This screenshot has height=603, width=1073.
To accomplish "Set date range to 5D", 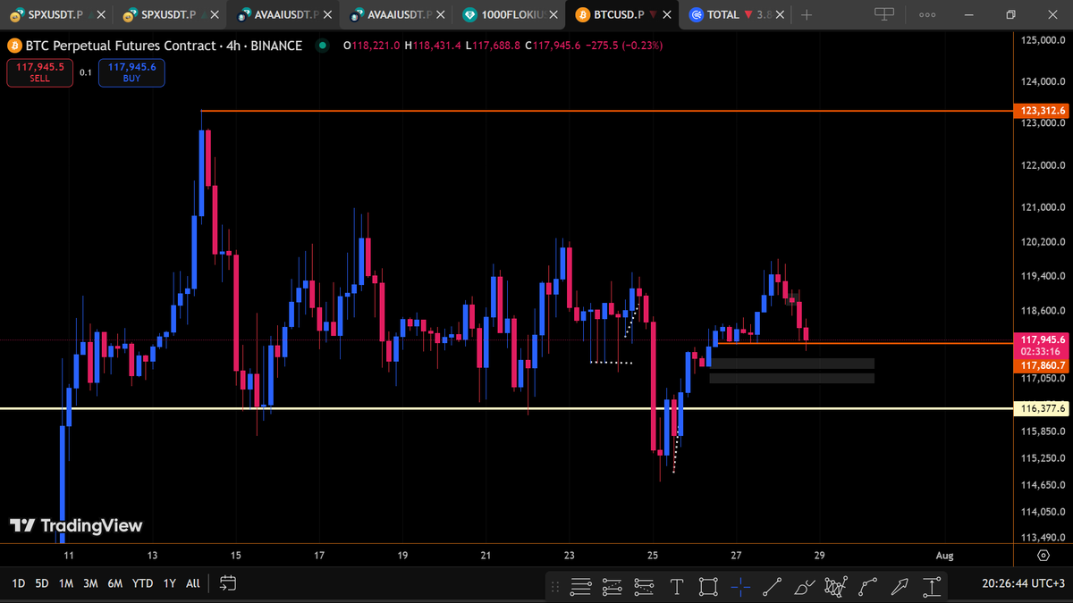I will [x=42, y=583].
